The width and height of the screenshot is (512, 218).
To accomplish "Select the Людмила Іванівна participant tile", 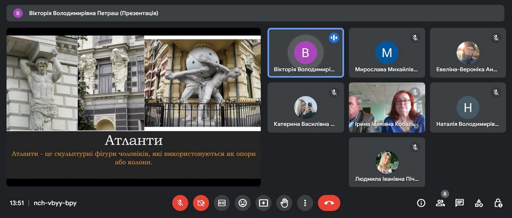I will [x=387, y=162].
